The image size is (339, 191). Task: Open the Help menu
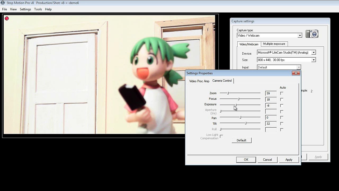coord(48,9)
